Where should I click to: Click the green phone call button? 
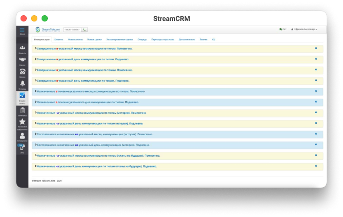pos(85,30)
